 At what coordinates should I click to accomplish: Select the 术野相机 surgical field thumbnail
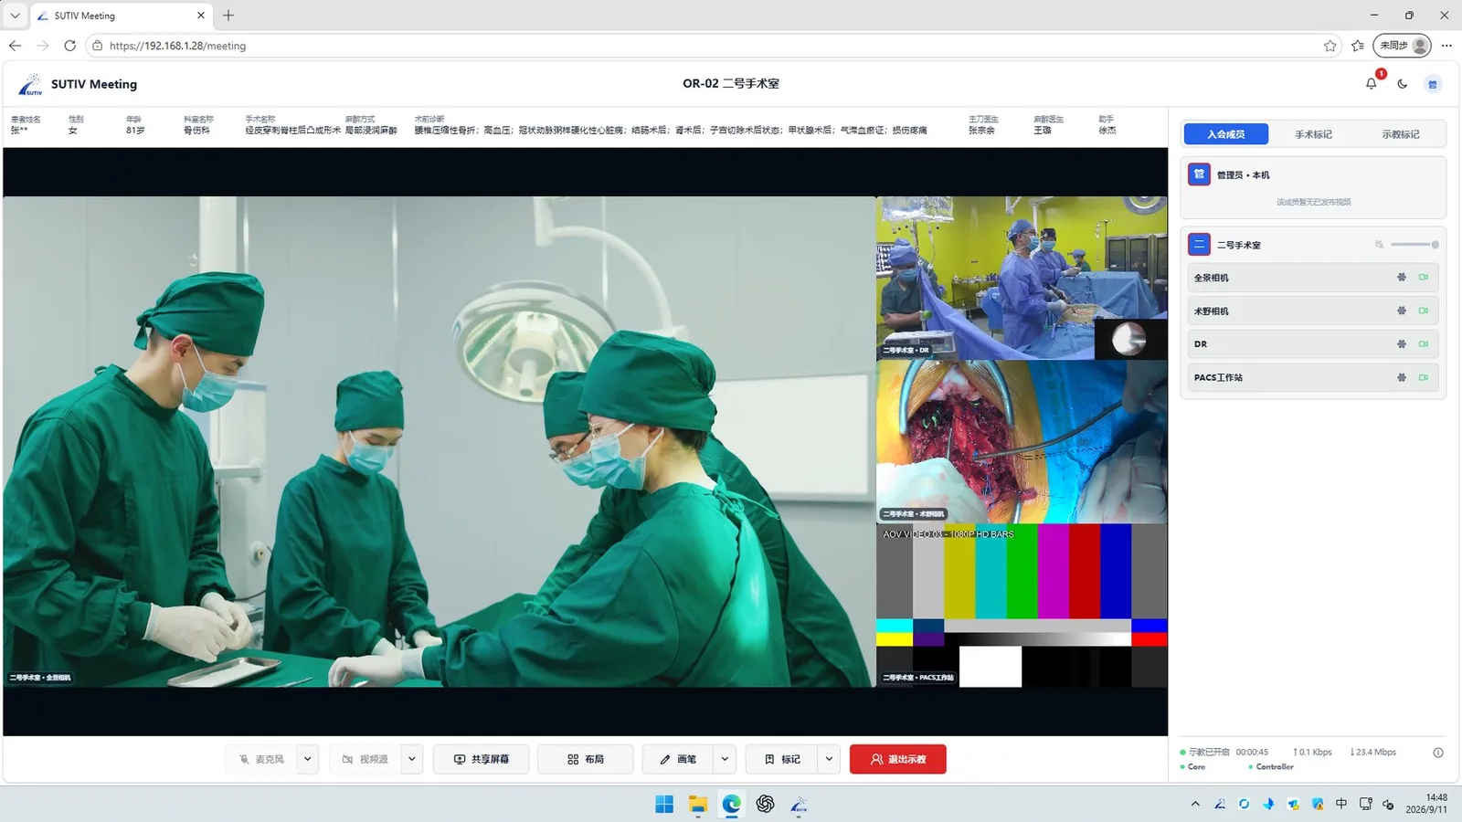pos(1022,441)
